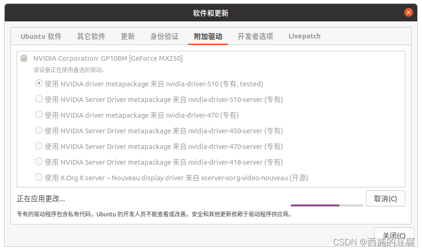
Task: Close the 软件和更新 window with the orange X
Action: 408,12
